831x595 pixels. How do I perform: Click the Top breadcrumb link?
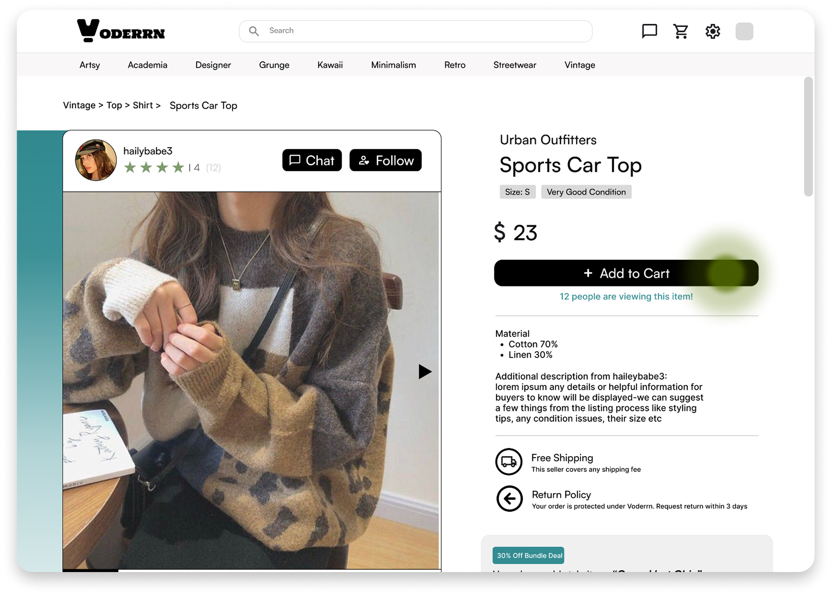pyautogui.click(x=114, y=105)
